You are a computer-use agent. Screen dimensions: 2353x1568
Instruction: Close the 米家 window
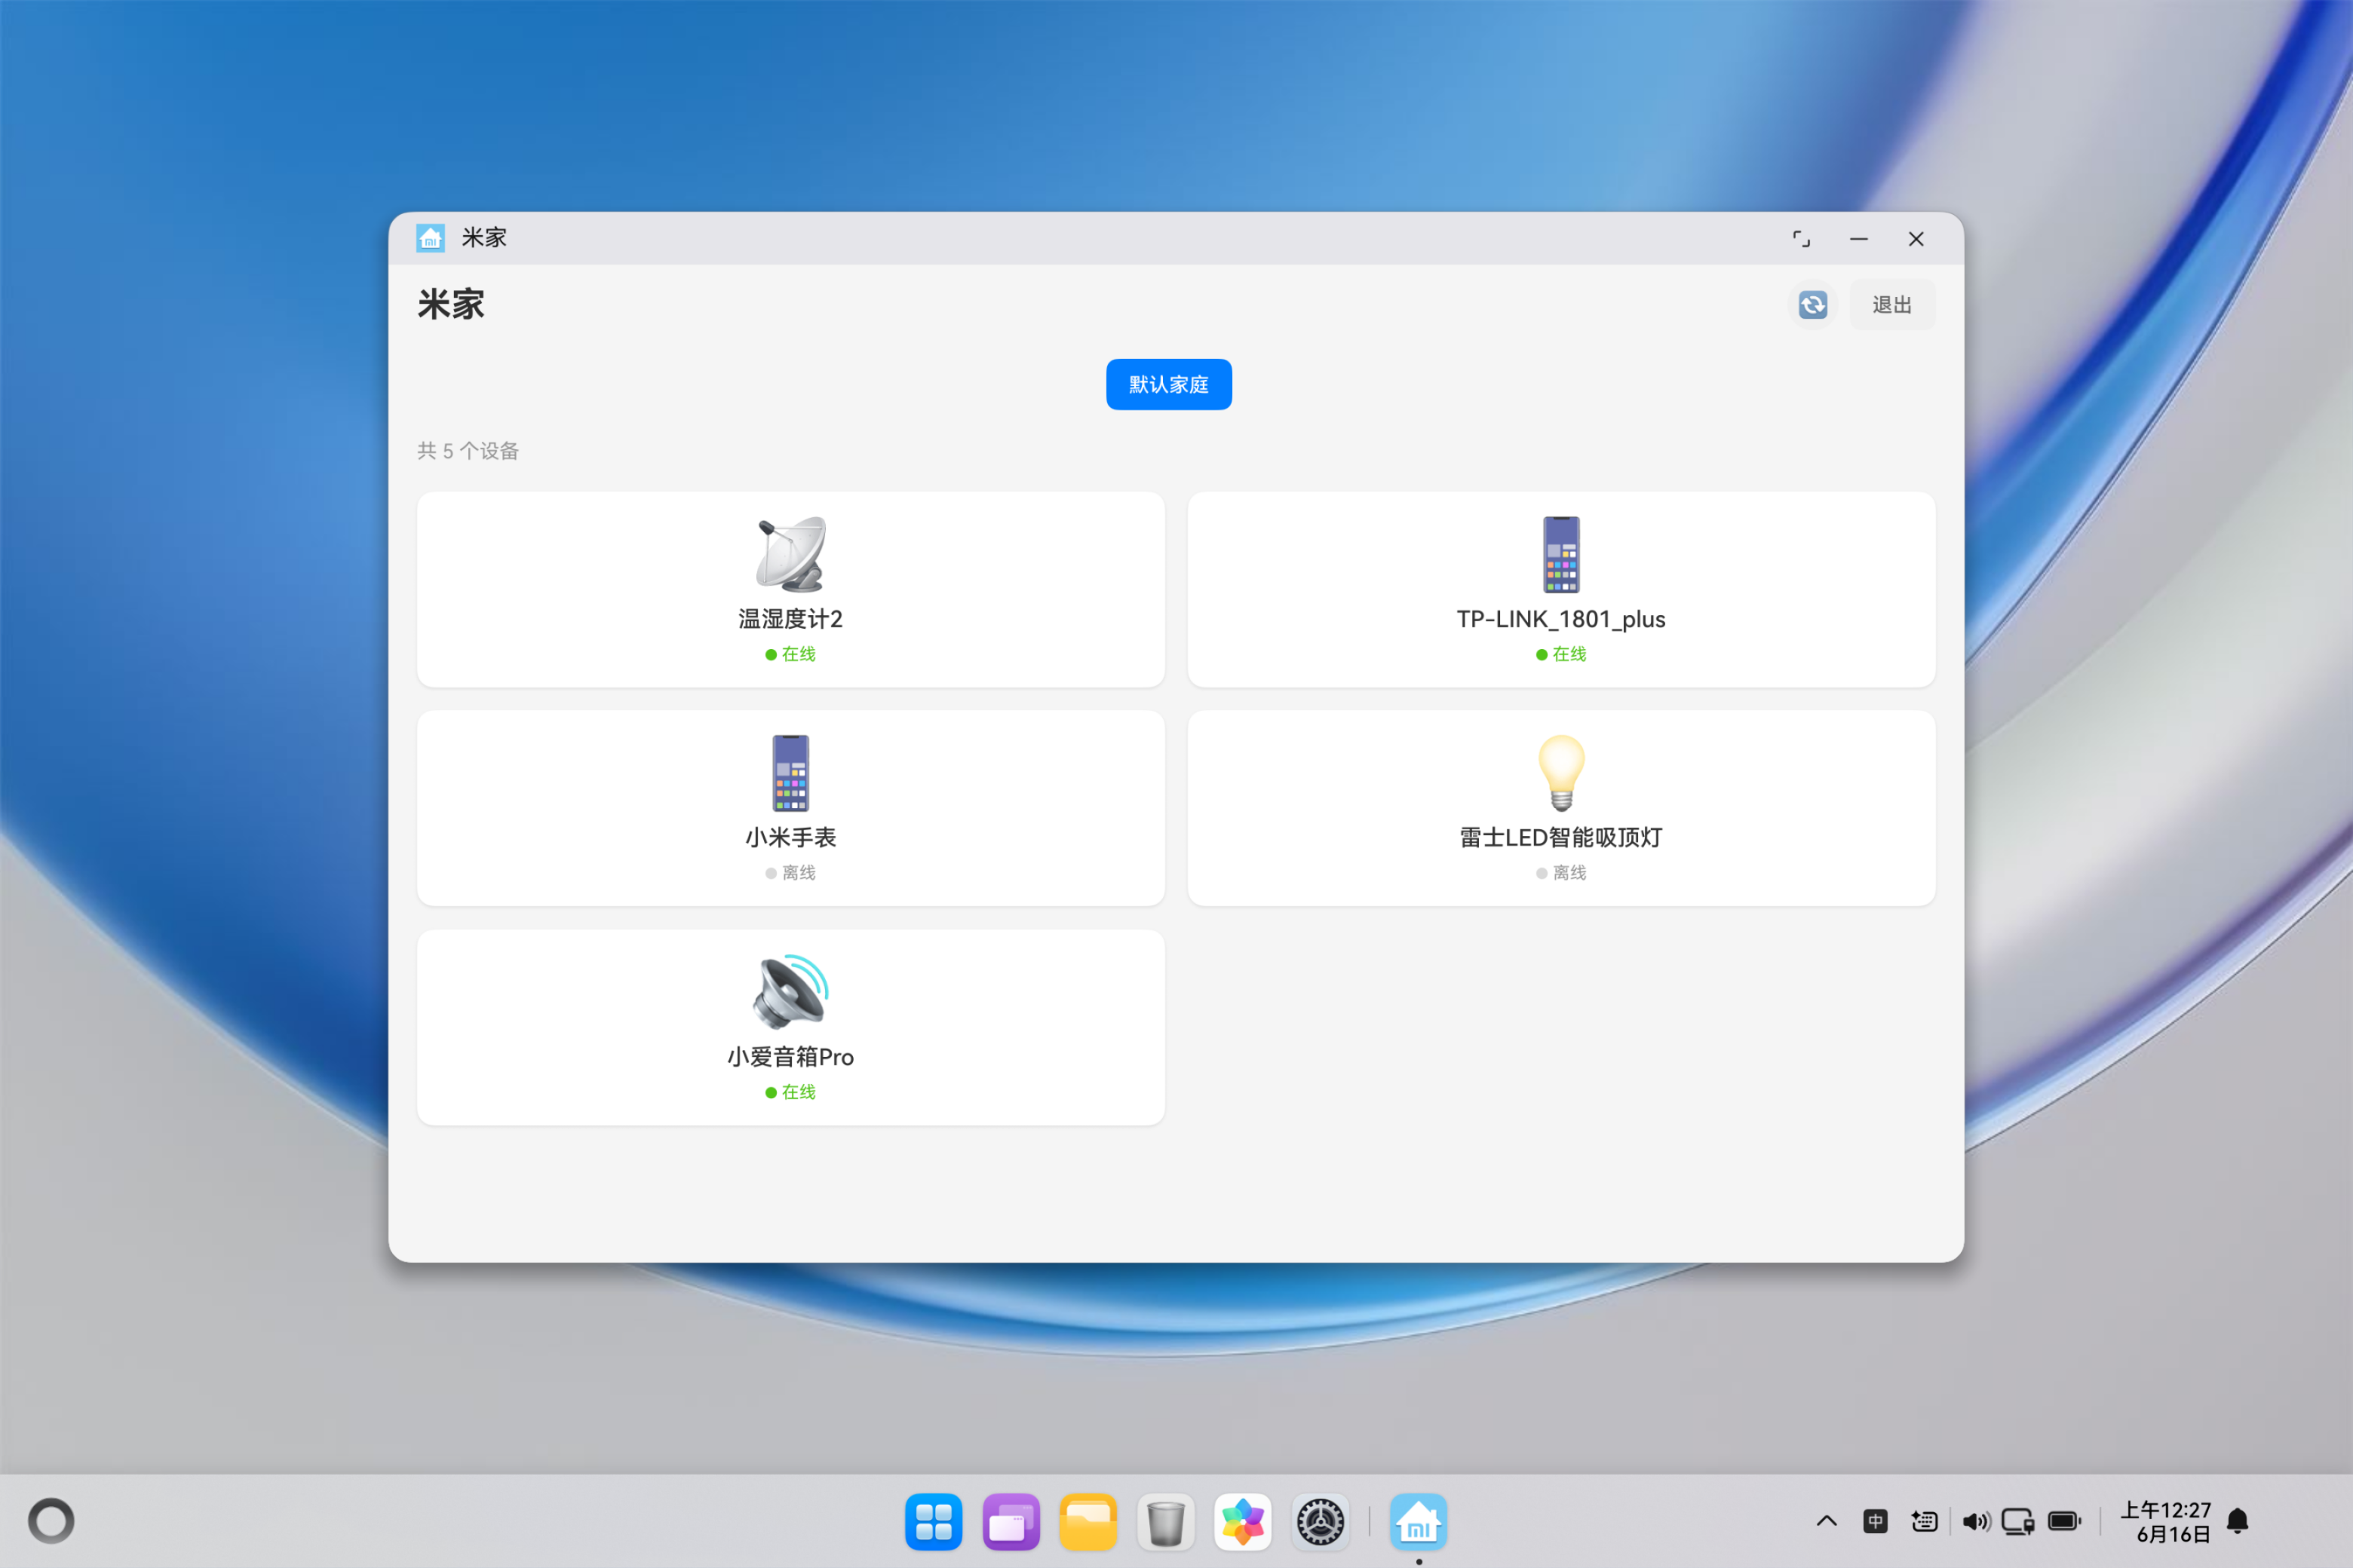[x=1916, y=239]
